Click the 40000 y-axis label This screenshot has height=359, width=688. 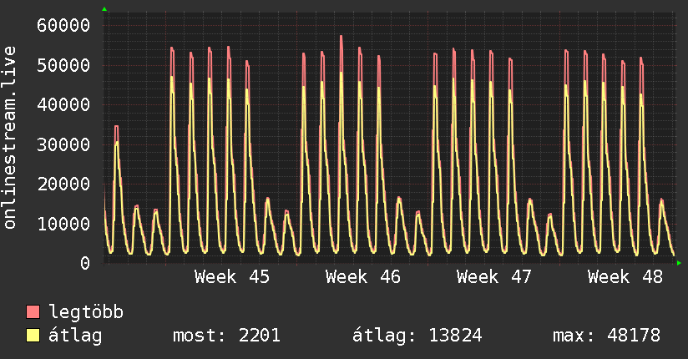[63, 104]
